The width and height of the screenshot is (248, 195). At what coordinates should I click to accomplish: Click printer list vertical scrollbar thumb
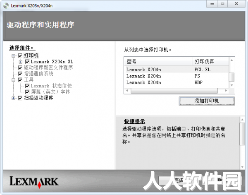232,77
